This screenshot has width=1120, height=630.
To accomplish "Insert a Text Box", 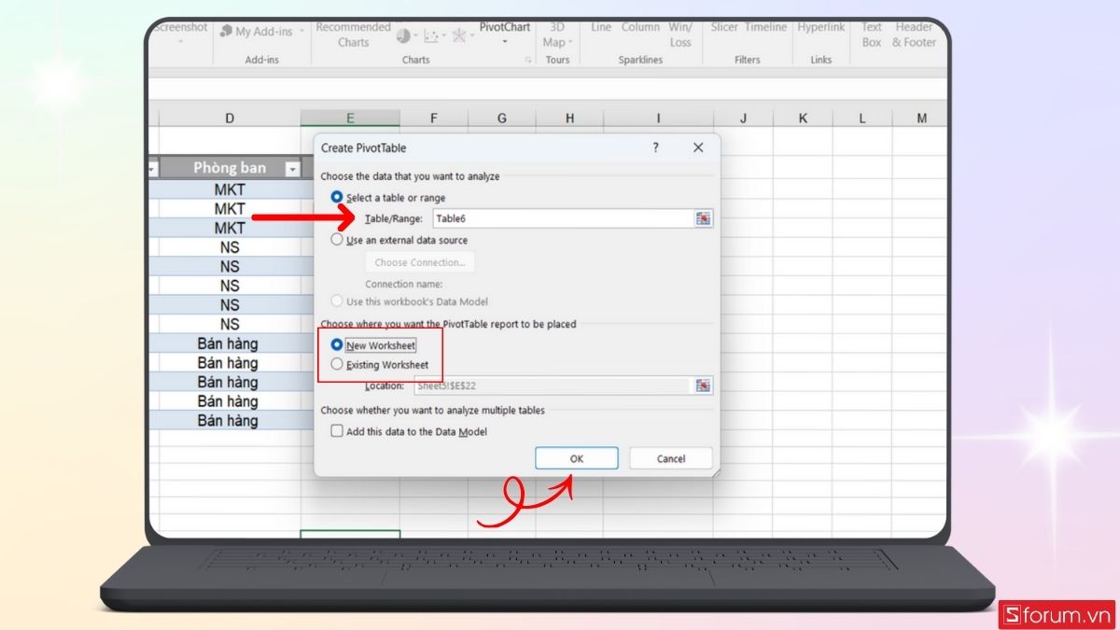I will point(871,34).
